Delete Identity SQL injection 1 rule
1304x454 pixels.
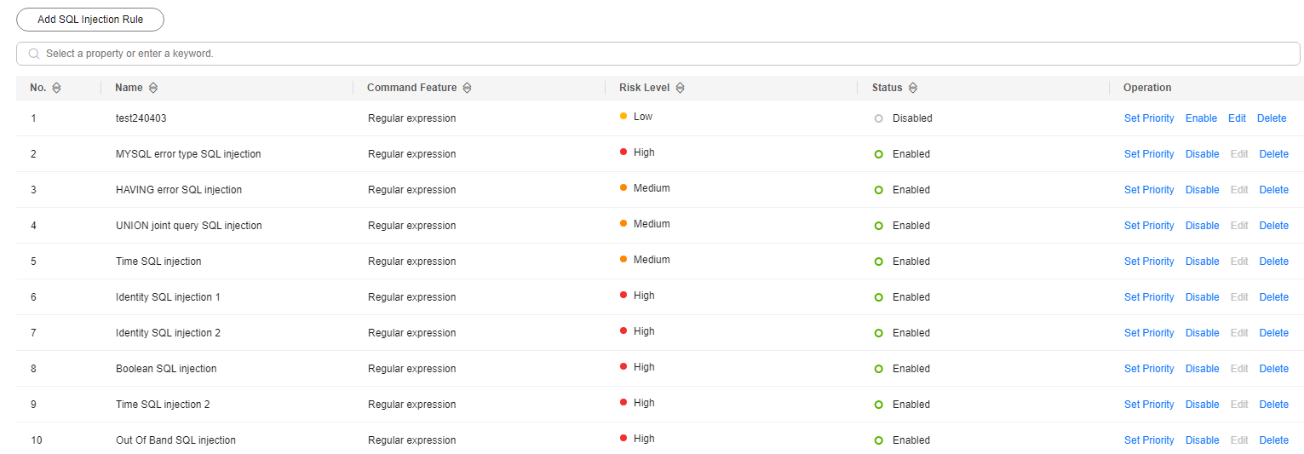tap(1274, 297)
